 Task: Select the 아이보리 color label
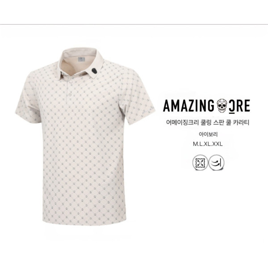208,134
